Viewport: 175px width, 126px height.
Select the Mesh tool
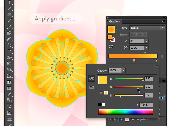[9, 82]
